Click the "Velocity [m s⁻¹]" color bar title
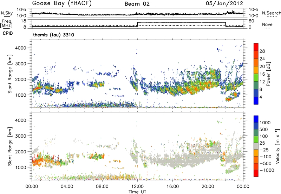This screenshot has width=281, height=194. pos(277,146)
